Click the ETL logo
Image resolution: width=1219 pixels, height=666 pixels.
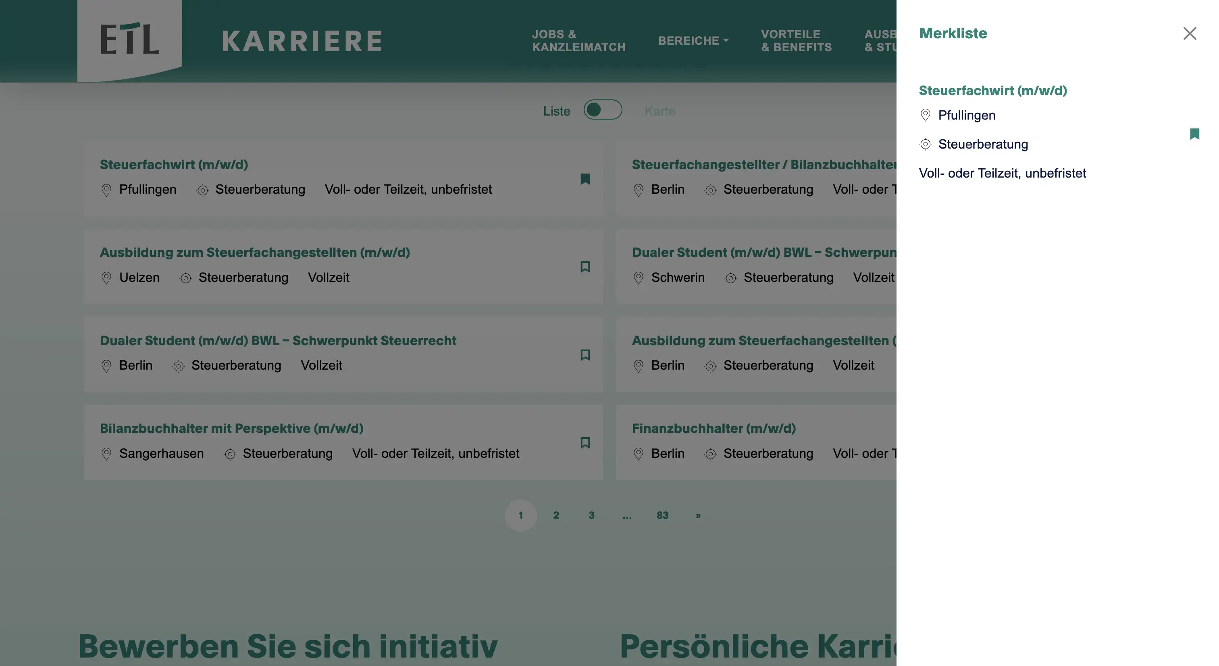coord(129,39)
